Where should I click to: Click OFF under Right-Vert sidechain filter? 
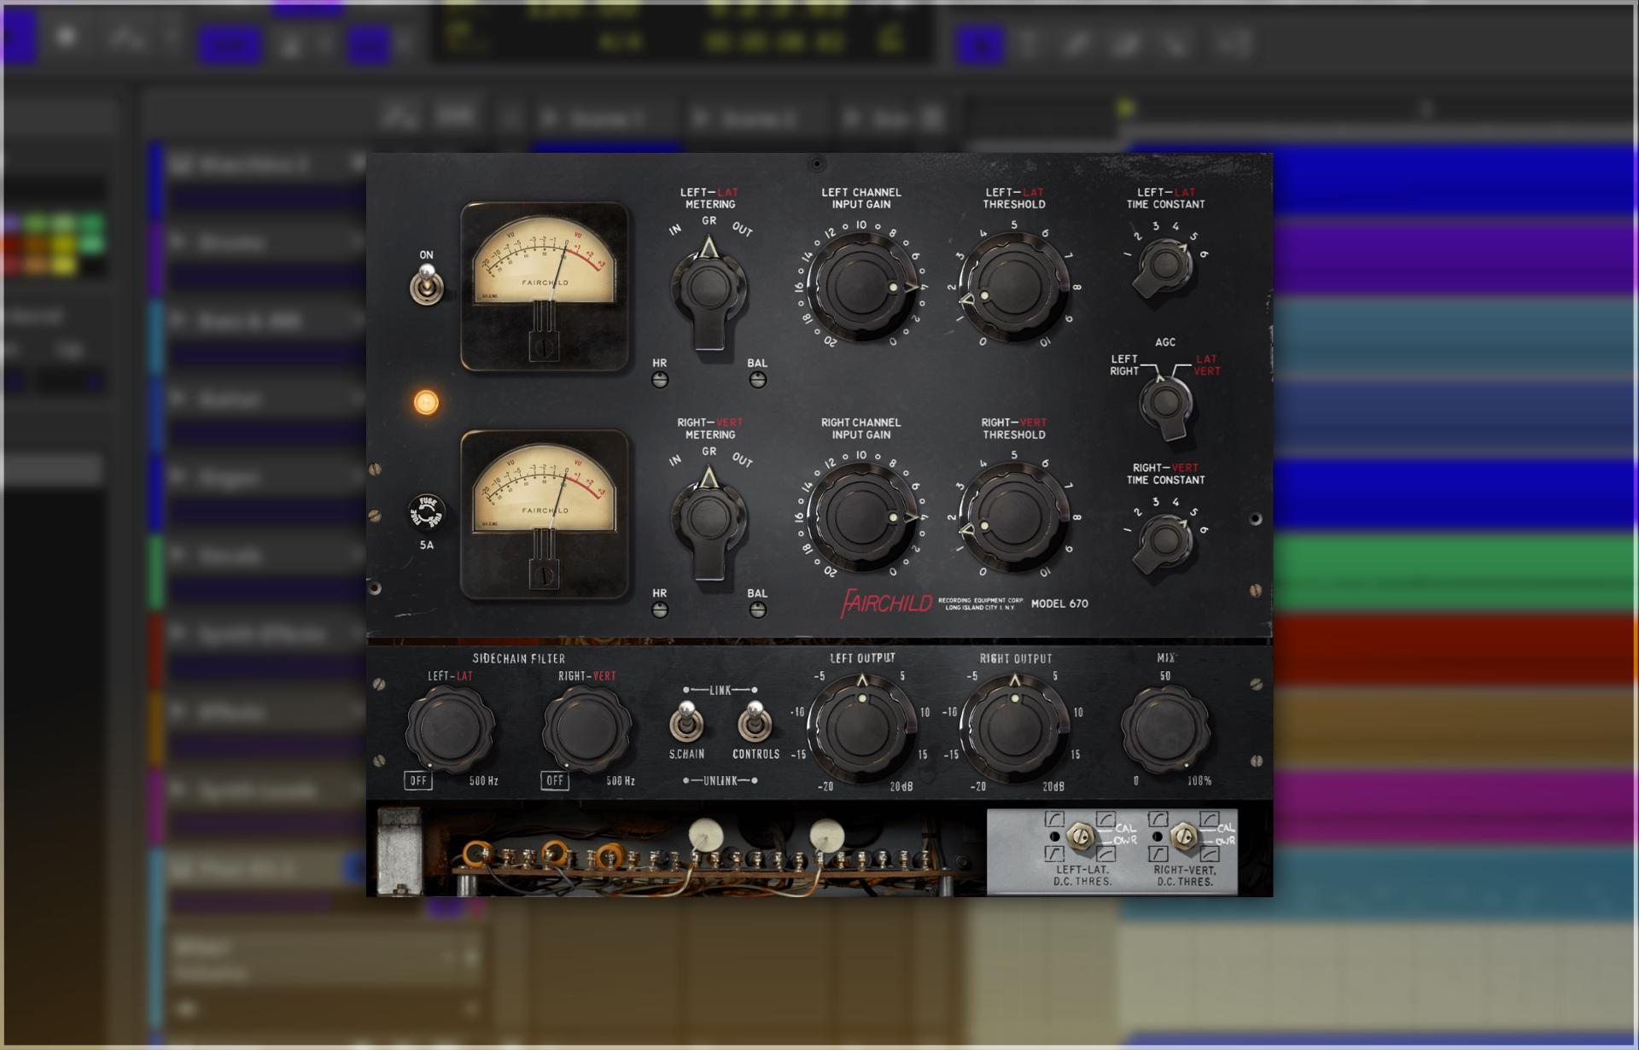click(x=555, y=780)
